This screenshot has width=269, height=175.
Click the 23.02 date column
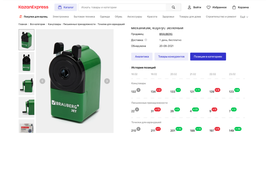click(232, 74)
